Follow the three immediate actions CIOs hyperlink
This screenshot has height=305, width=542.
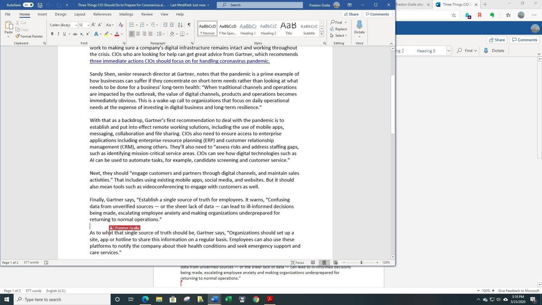pyautogui.click(x=179, y=61)
